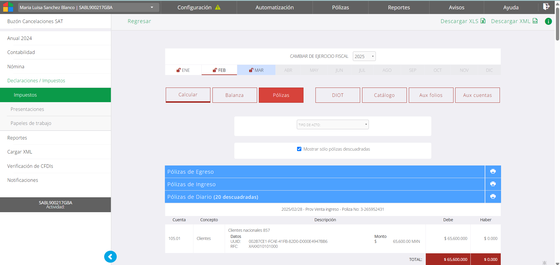
Task: Click the Descargar XLS download link
Action: [x=463, y=21]
